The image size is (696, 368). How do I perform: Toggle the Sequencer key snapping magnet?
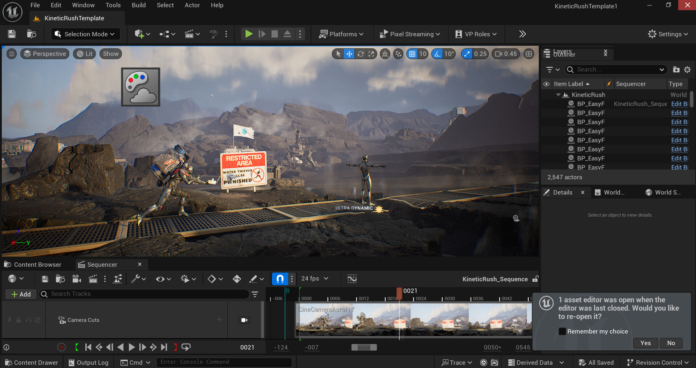click(x=280, y=279)
